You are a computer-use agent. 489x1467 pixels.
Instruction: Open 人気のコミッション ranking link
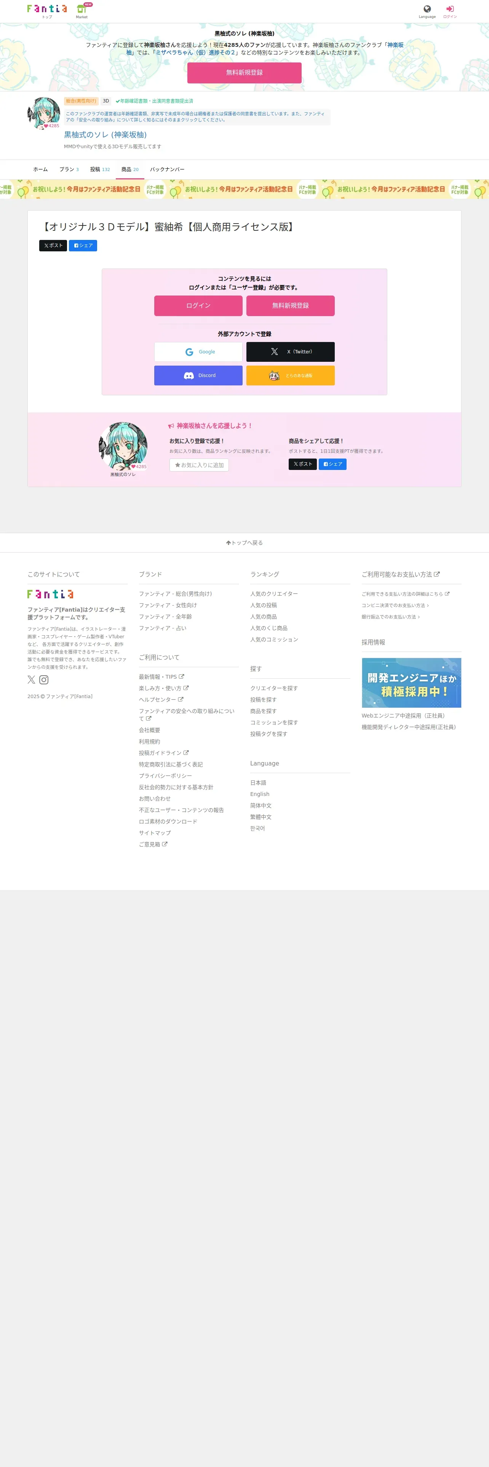(274, 639)
